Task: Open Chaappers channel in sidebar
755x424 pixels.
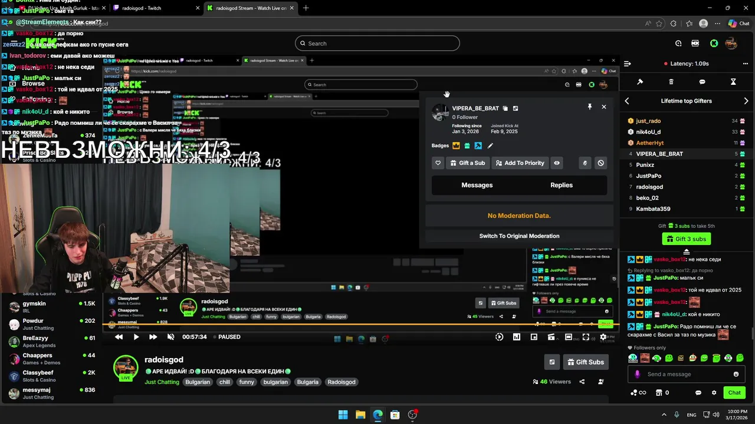Action: 52,359
